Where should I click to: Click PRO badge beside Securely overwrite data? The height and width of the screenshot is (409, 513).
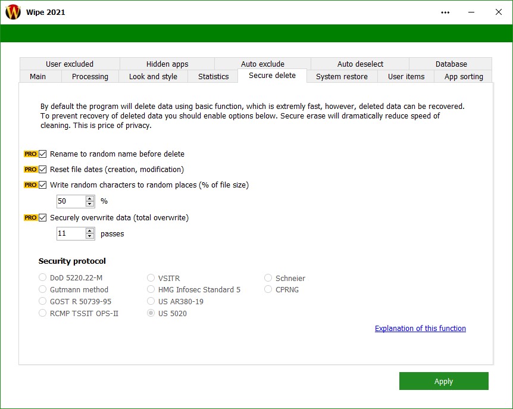[30, 218]
